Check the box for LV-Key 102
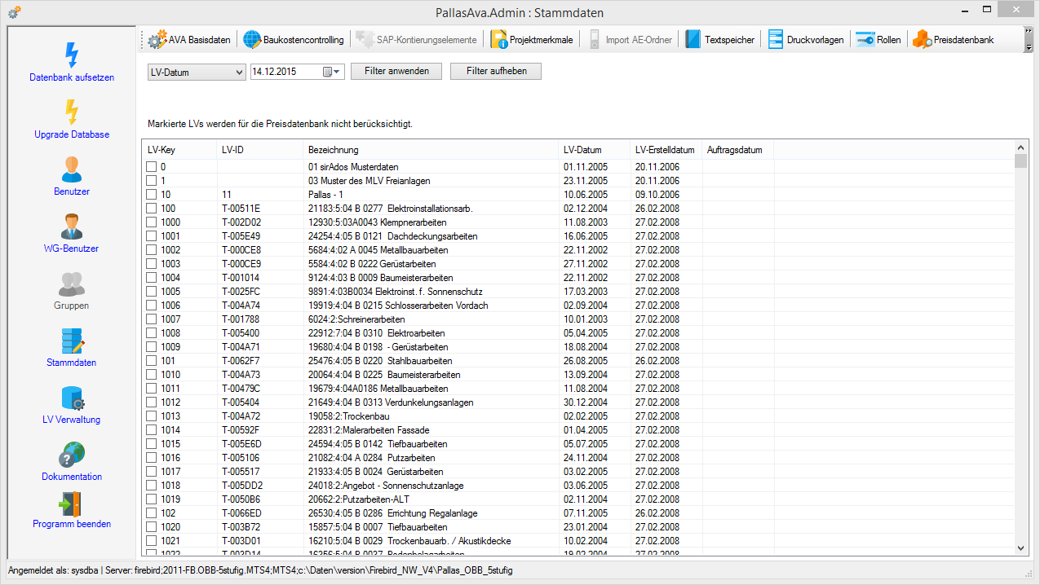Image resolution: width=1040 pixels, height=585 pixels. click(x=152, y=513)
